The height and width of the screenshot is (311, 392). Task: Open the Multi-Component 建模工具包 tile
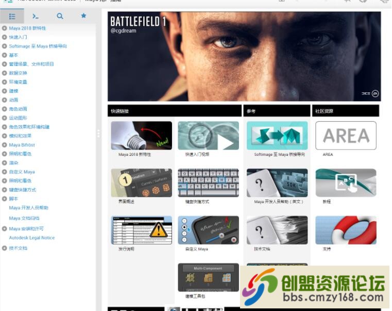[208, 277]
